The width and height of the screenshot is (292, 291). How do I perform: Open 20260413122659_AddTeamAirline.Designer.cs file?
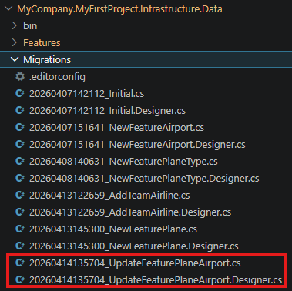click(x=130, y=212)
